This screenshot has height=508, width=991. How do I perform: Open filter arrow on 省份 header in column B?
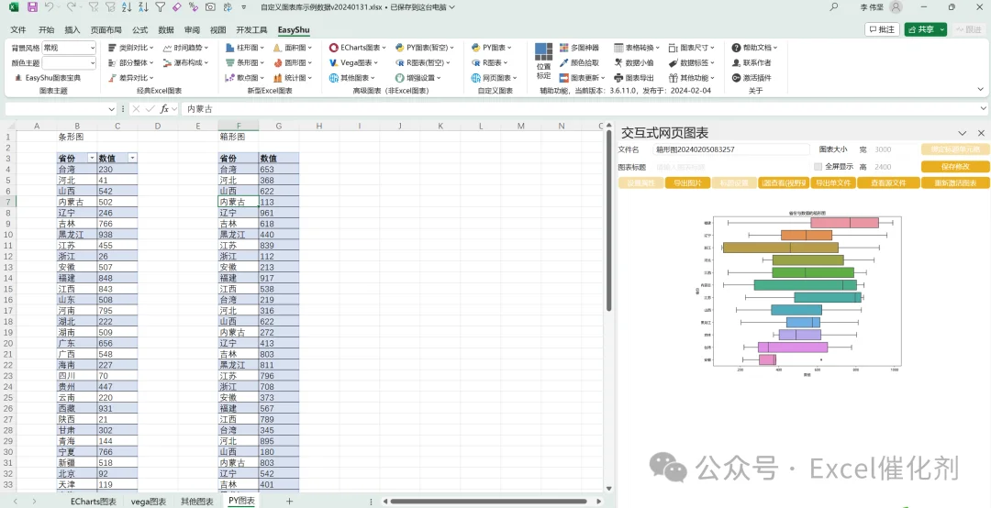92,158
